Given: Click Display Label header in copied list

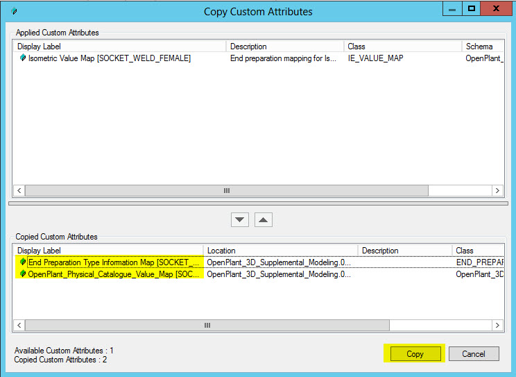Looking at the screenshot, I should tap(108, 251).
